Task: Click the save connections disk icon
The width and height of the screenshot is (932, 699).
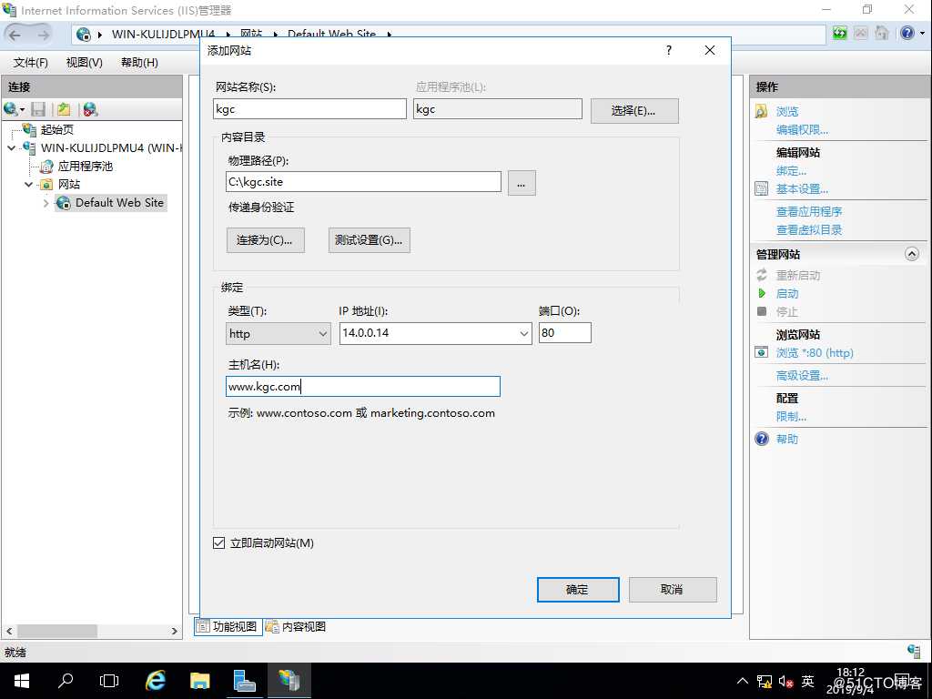Action: point(38,109)
